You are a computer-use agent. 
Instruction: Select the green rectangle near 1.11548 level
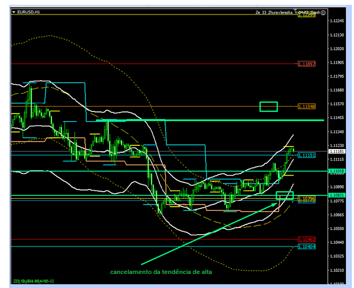pyautogui.click(x=268, y=107)
